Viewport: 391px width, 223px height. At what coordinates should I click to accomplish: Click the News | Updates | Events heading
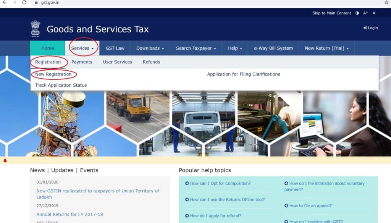pyautogui.click(x=64, y=170)
